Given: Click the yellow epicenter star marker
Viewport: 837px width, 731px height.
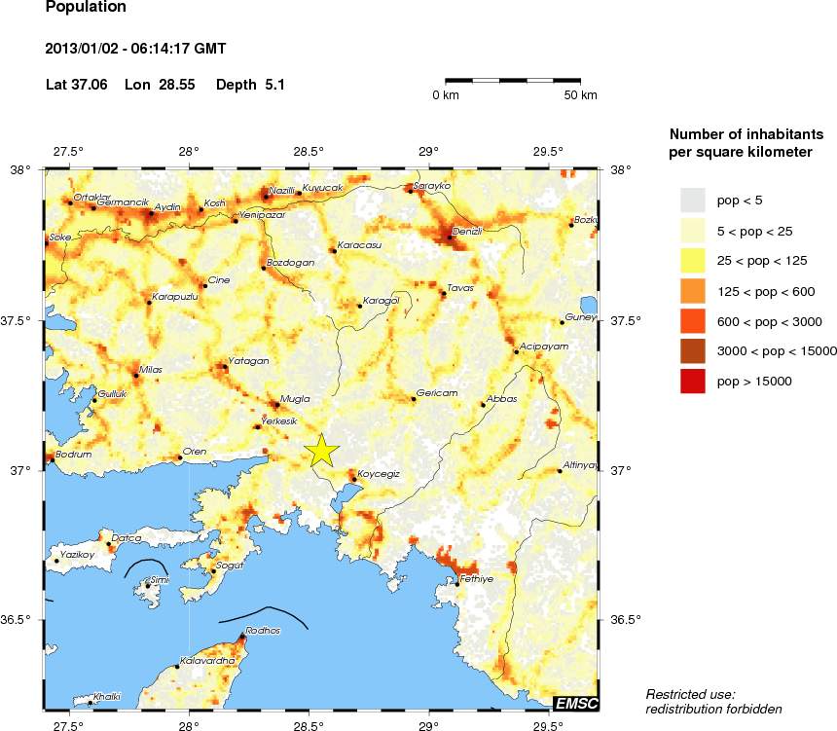Looking at the screenshot, I should pos(321,451).
